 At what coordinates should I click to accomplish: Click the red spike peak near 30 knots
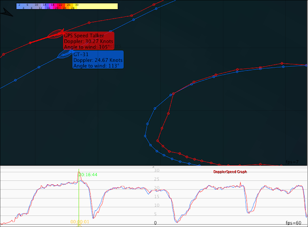pos(79,172)
